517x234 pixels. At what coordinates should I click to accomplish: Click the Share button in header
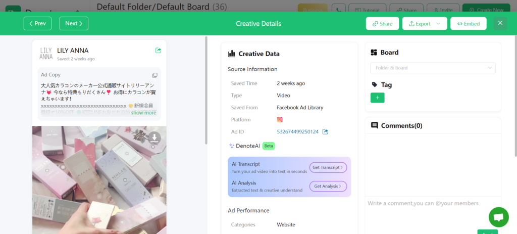point(383,24)
